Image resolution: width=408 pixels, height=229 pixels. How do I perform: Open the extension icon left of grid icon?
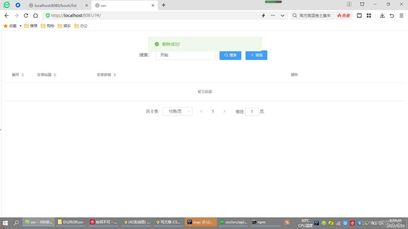359,16
